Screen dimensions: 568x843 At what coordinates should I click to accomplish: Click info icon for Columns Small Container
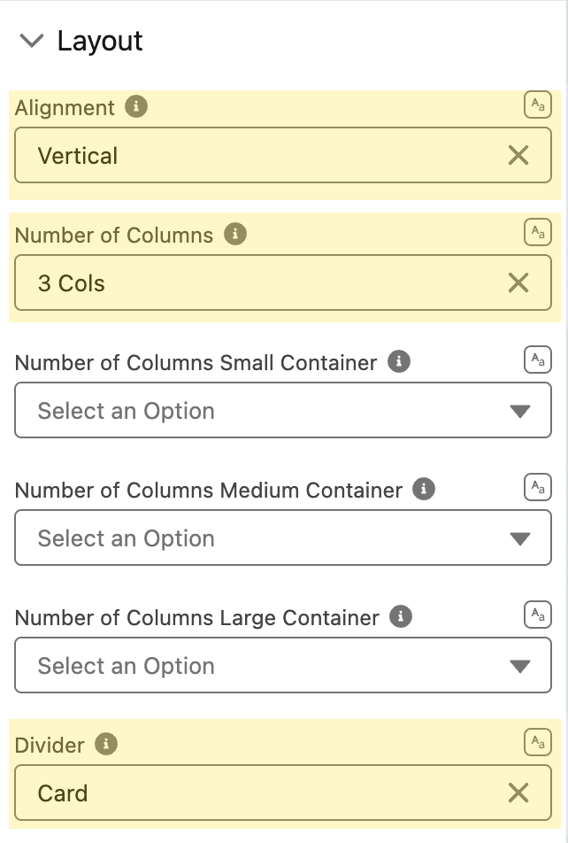pos(399,361)
